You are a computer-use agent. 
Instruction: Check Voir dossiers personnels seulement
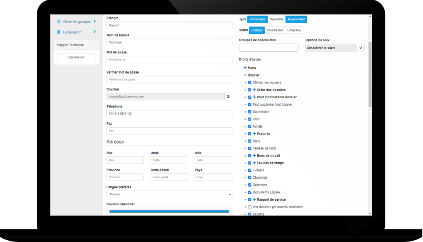point(250,207)
